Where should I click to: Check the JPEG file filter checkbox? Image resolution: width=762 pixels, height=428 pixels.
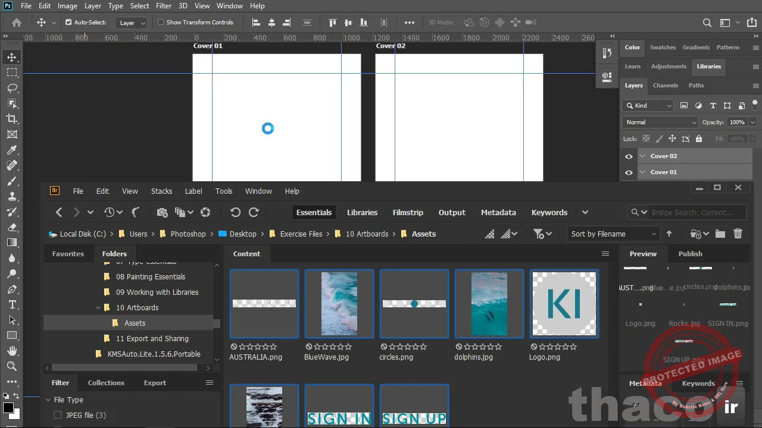click(x=57, y=415)
